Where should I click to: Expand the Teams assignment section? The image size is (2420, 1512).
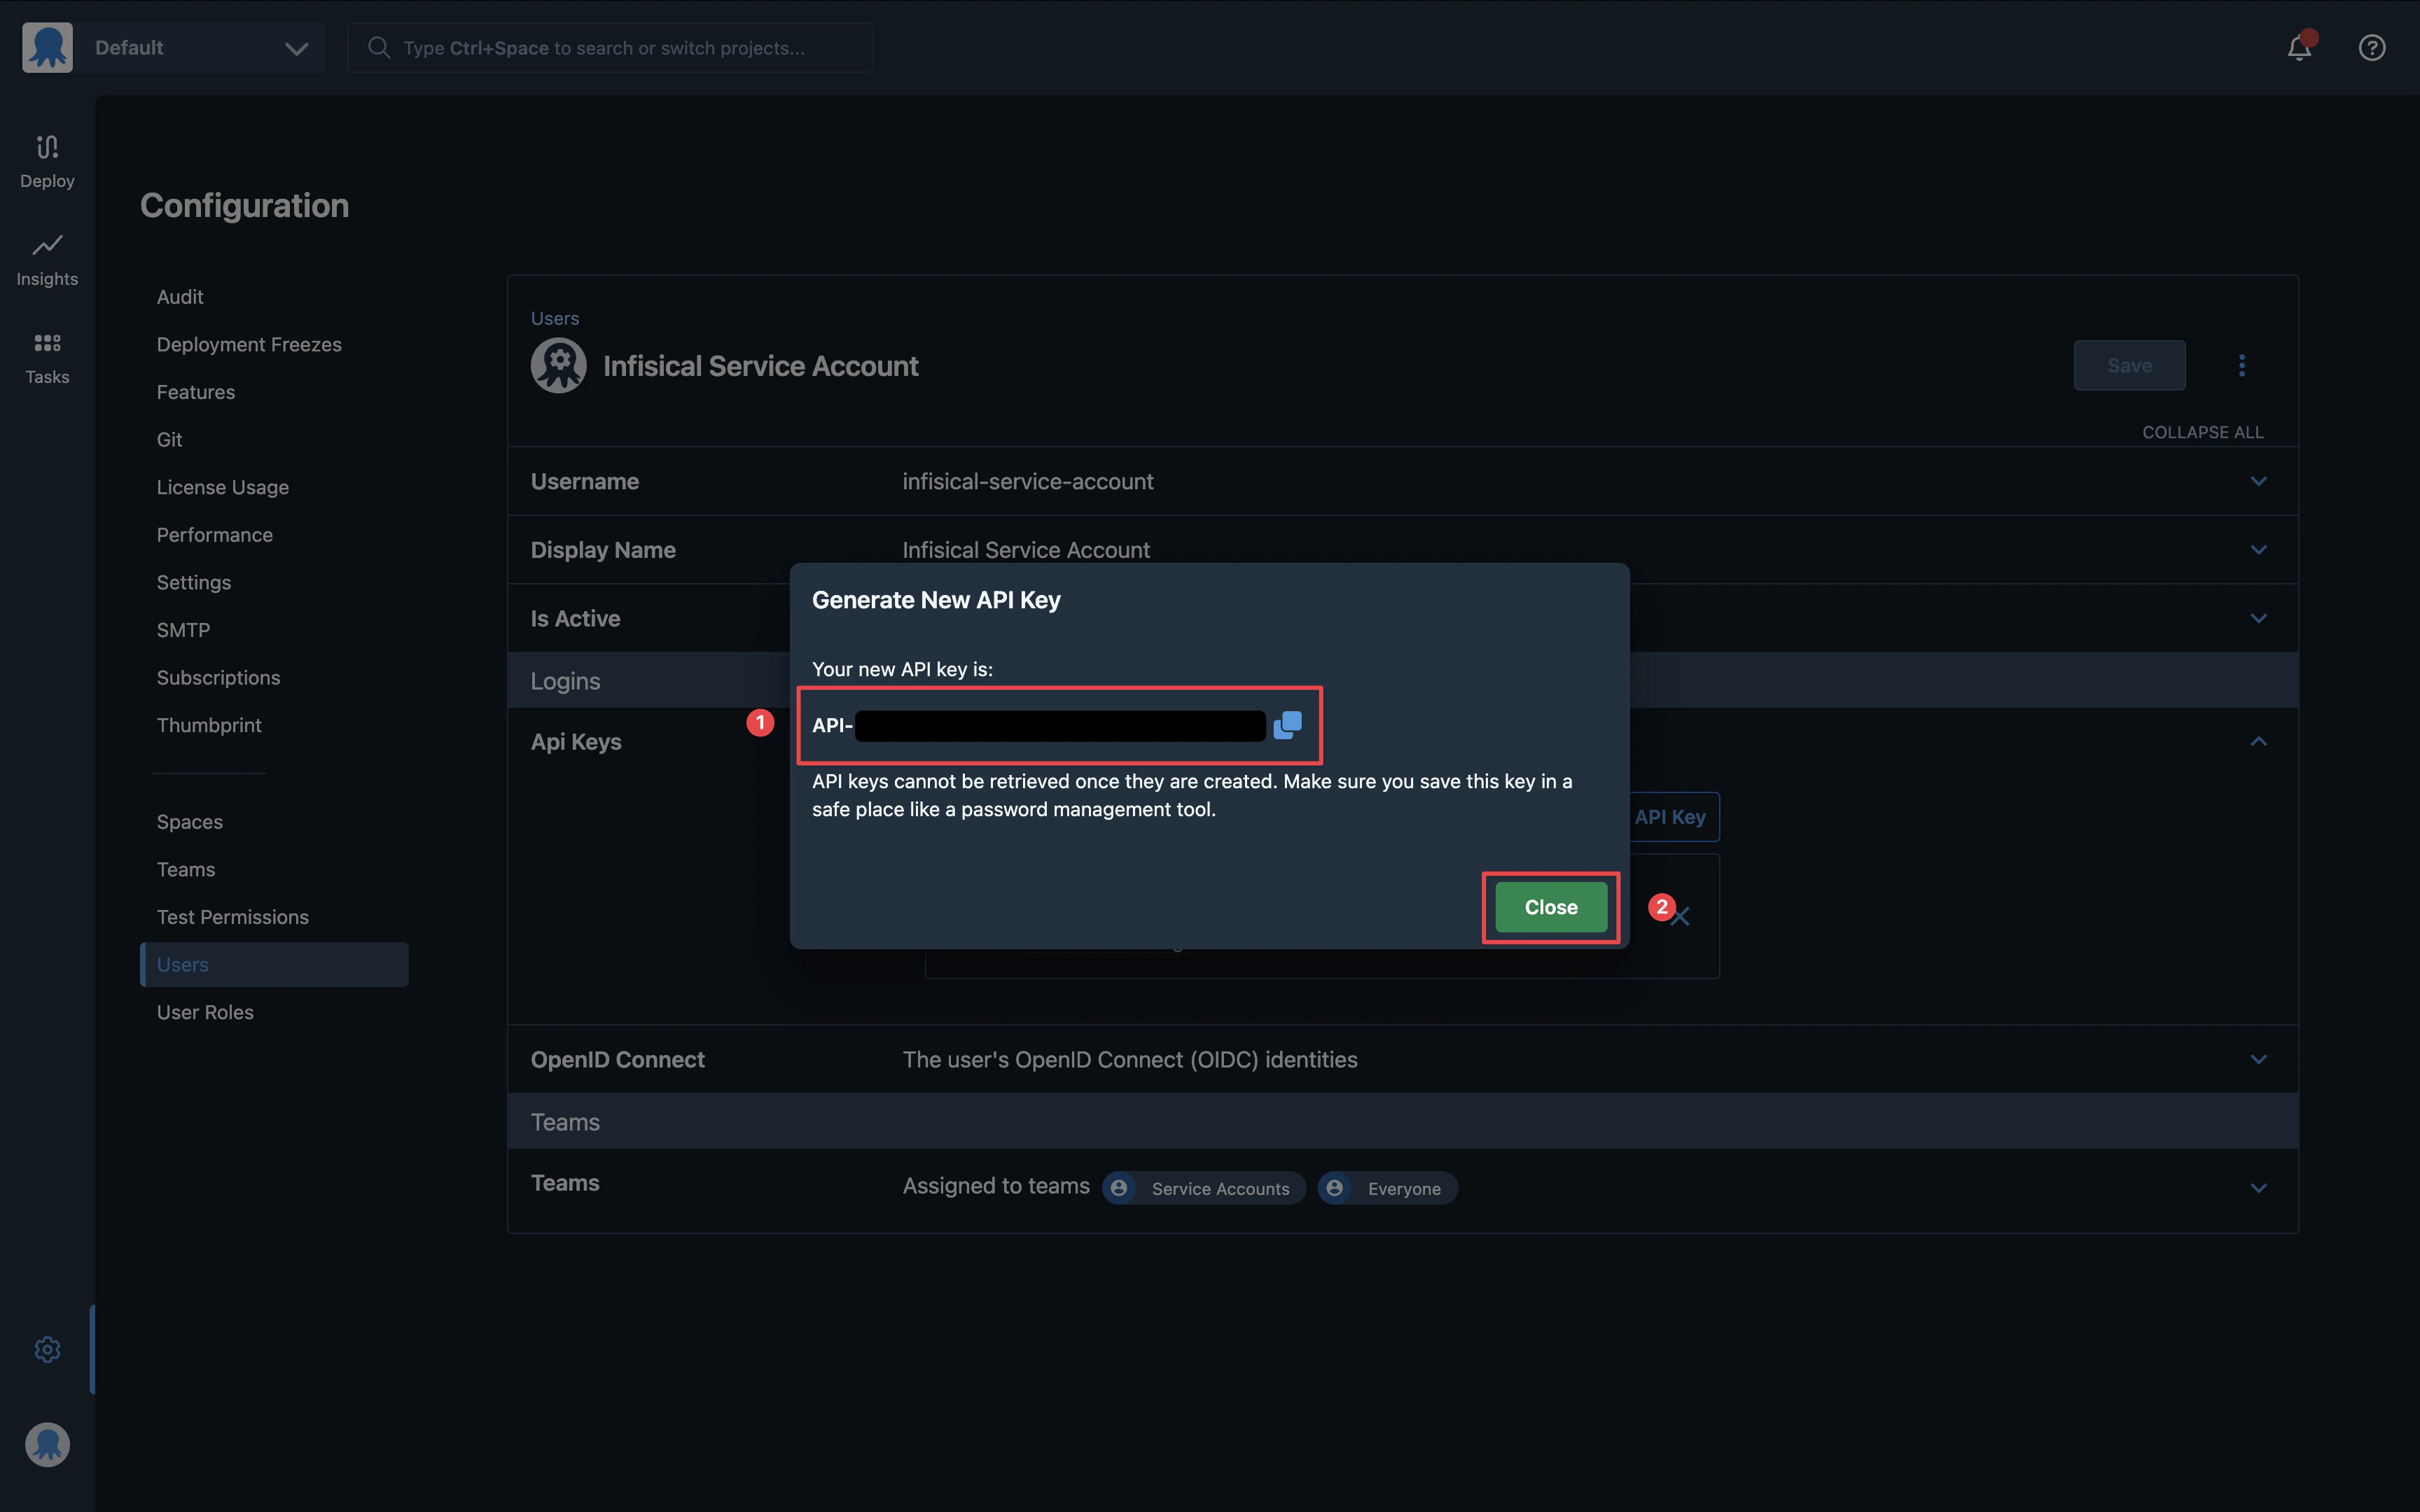2258,1187
